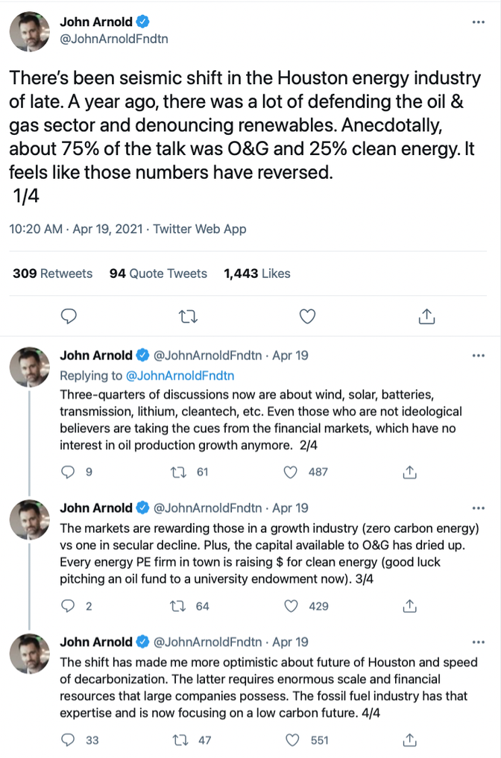The width and height of the screenshot is (501, 758).
Task: View the 309 Retweets list
Action: (x=52, y=274)
